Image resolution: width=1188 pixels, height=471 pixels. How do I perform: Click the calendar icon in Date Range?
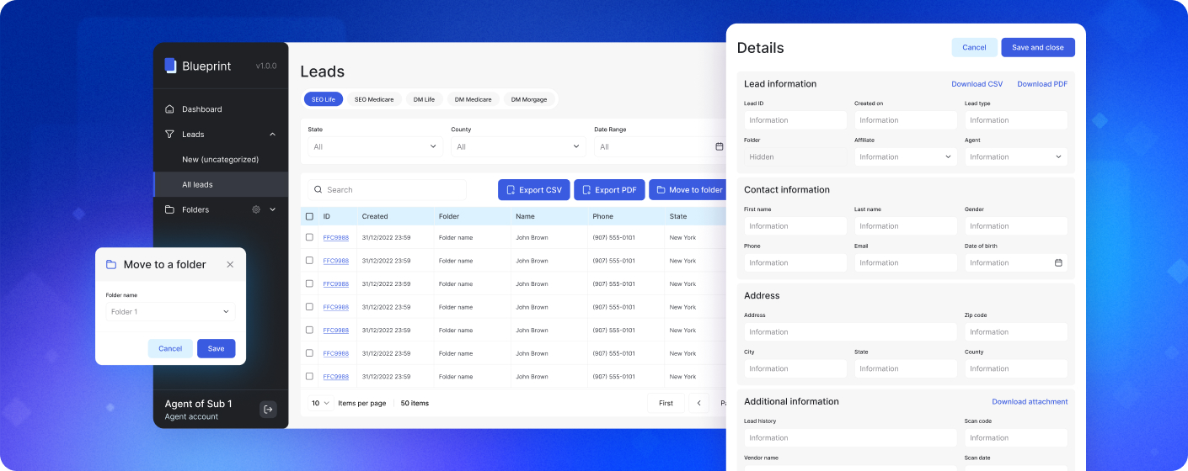click(719, 146)
